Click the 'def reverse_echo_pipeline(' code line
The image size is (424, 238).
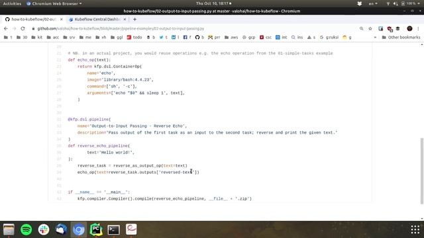click(x=99, y=145)
